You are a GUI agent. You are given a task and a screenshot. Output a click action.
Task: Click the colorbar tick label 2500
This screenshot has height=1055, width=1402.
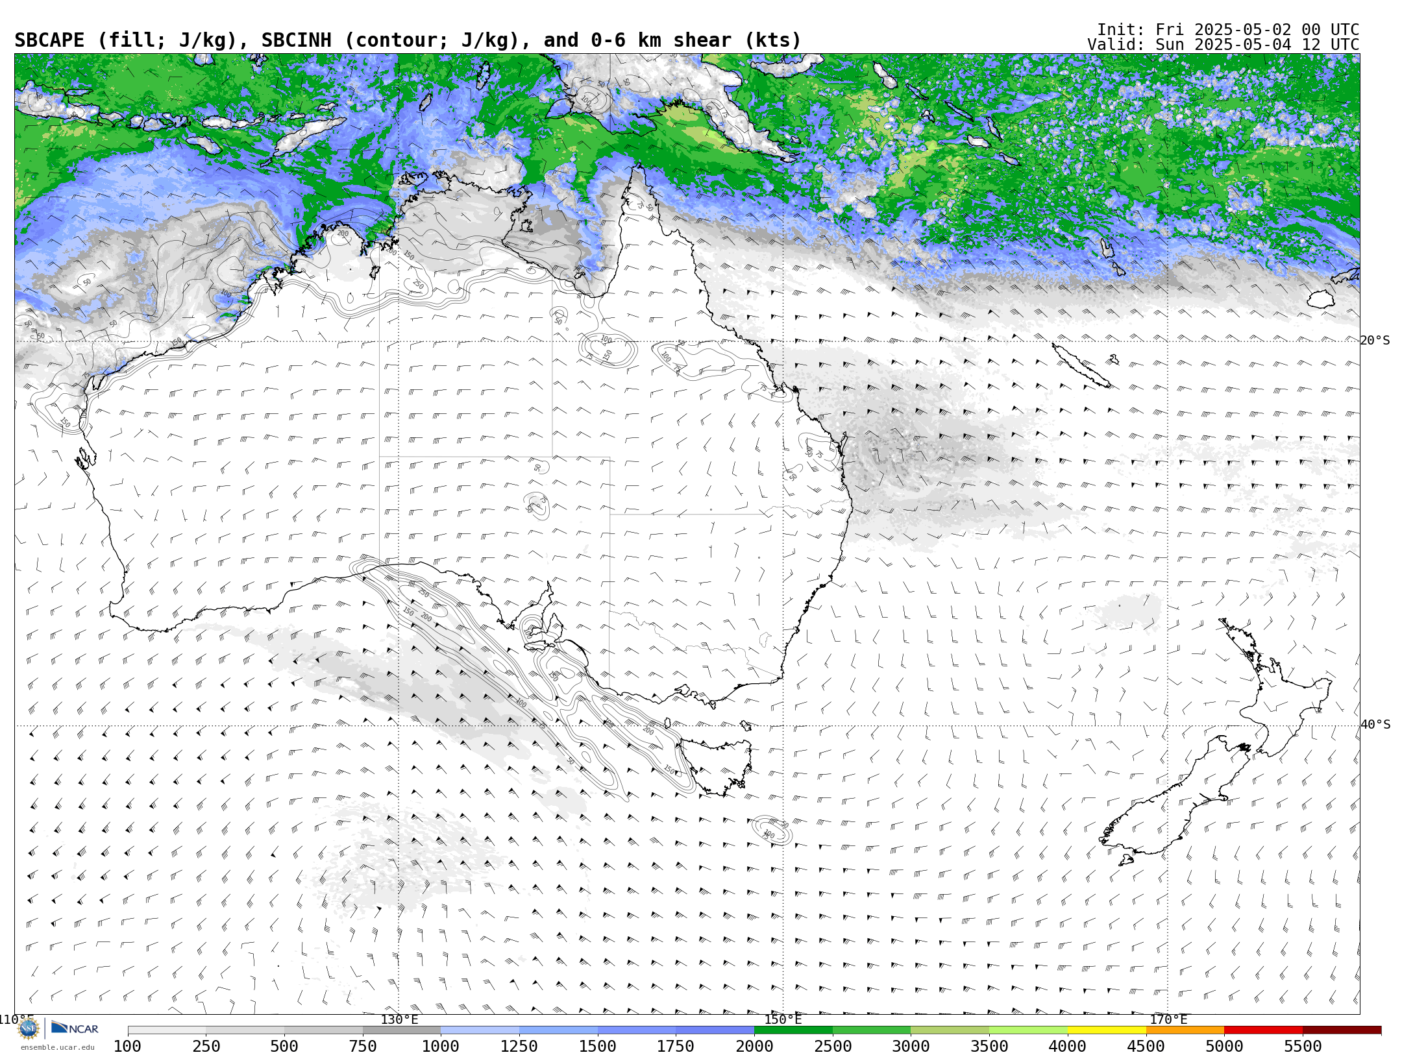pos(833,1046)
